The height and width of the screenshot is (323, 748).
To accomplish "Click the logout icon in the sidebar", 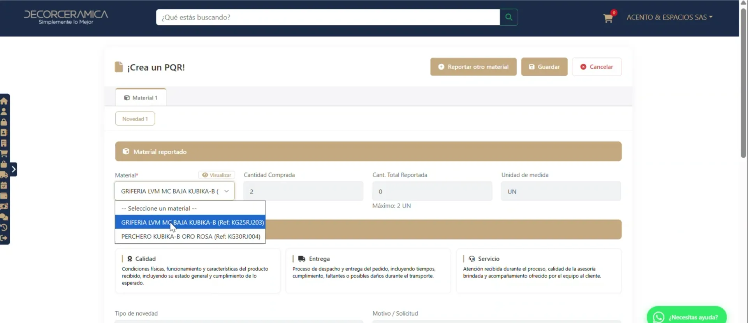I will (x=4, y=238).
